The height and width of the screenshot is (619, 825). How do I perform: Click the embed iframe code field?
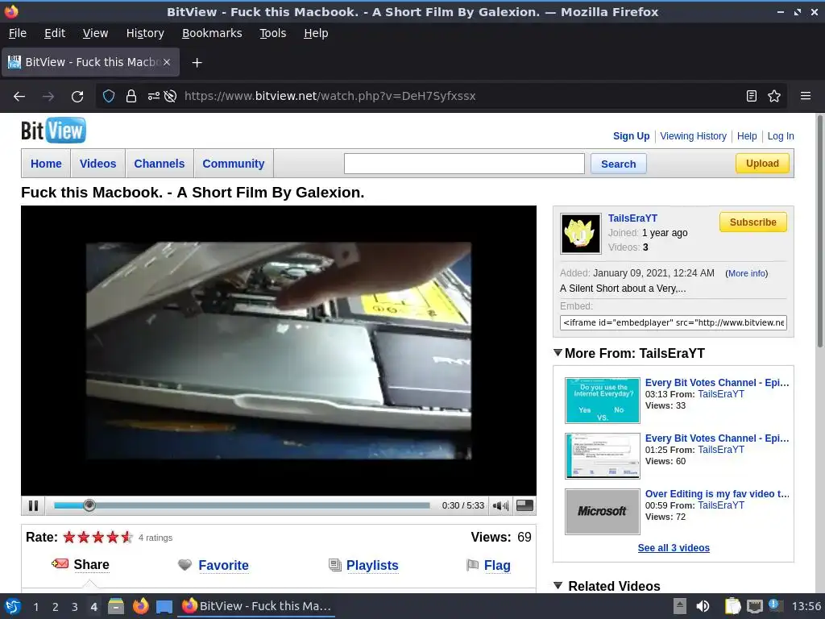(x=674, y=322)
